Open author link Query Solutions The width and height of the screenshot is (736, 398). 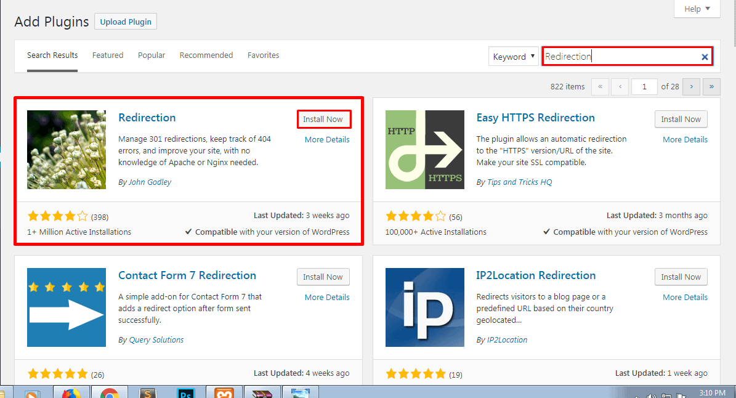pos(156,340)
